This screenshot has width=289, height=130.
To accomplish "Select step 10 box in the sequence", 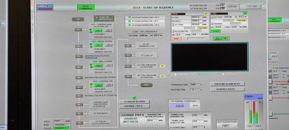I will [x=79, y=123].
